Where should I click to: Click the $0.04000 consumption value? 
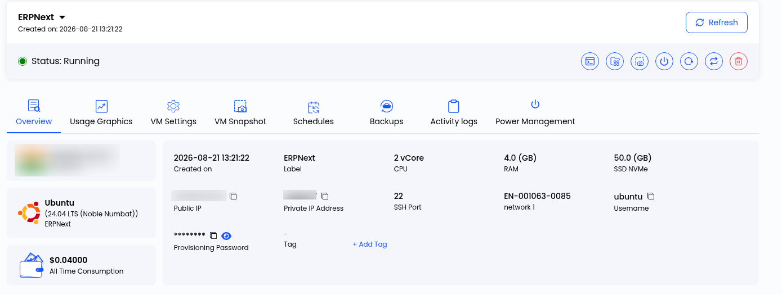[x=69, y=260]
